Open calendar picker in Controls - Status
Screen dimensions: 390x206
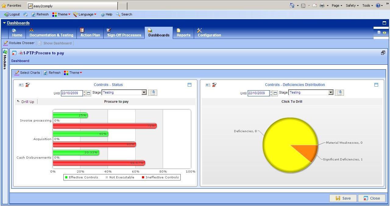[x=89, y=93]
